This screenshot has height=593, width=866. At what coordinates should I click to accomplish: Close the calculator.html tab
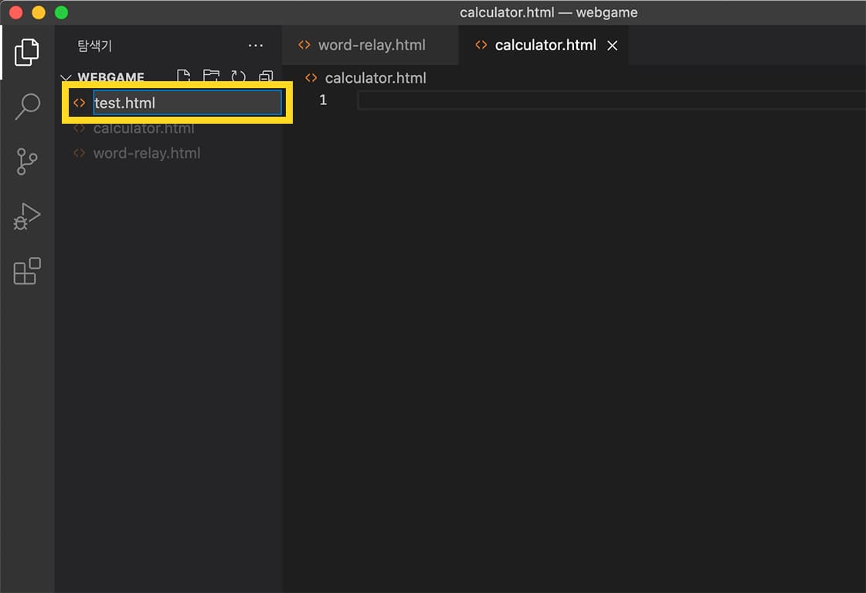pos(612,45)
